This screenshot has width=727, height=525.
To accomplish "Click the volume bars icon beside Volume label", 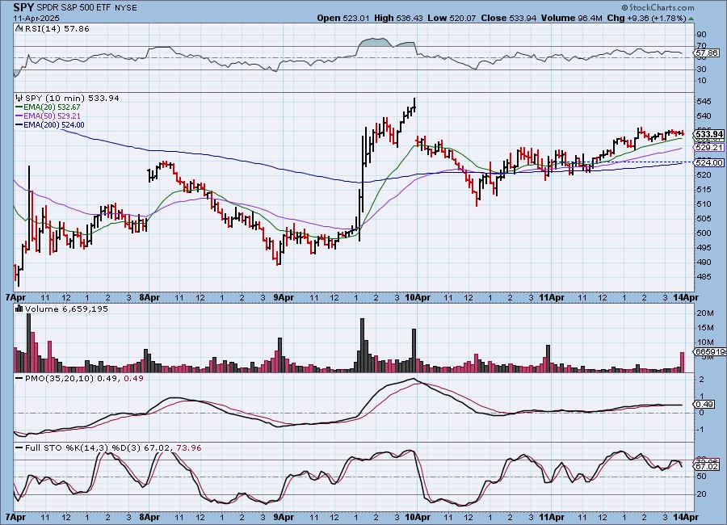I will (x=19, y=309).
